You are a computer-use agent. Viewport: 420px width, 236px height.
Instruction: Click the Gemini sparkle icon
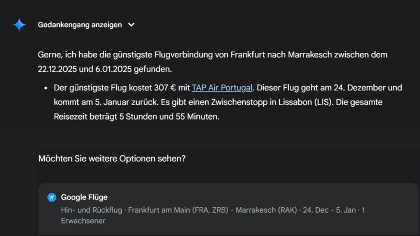pos(19,25)
